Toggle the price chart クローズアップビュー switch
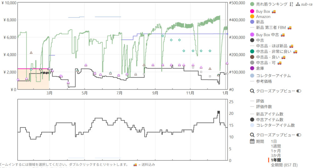Screen dimensions: 320x168 point(299,91)
